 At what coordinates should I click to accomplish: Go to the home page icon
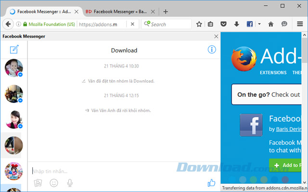click(271, 24)
